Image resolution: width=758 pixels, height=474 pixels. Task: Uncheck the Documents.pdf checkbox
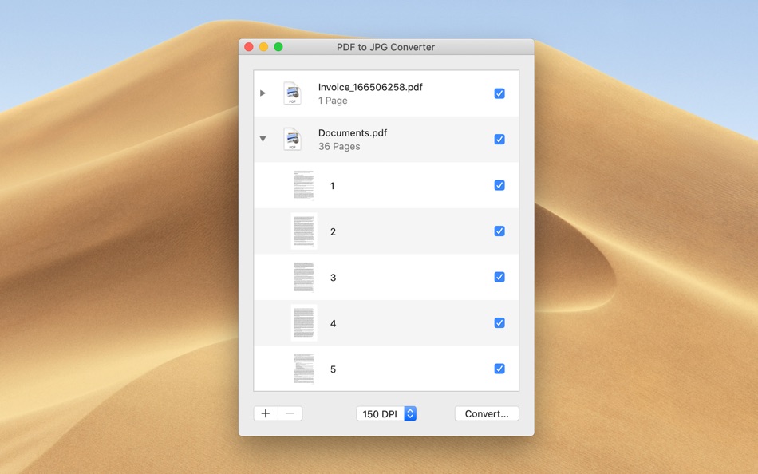point(499,140)
